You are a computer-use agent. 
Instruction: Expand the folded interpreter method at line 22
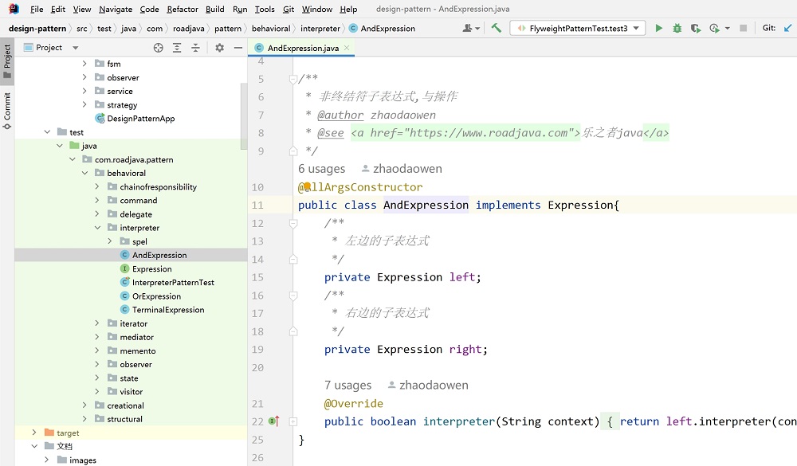tap(293, 421)
